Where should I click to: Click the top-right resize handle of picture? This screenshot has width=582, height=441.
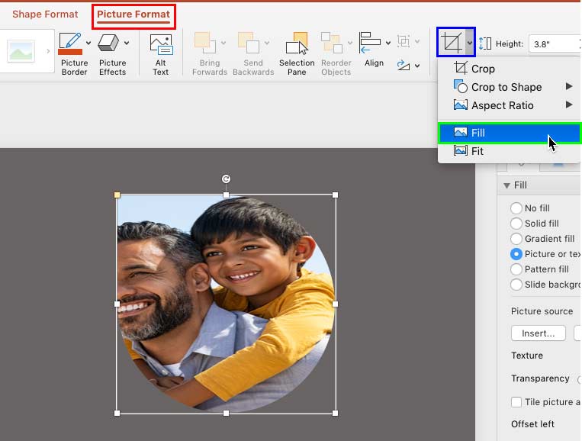point(335,195)
